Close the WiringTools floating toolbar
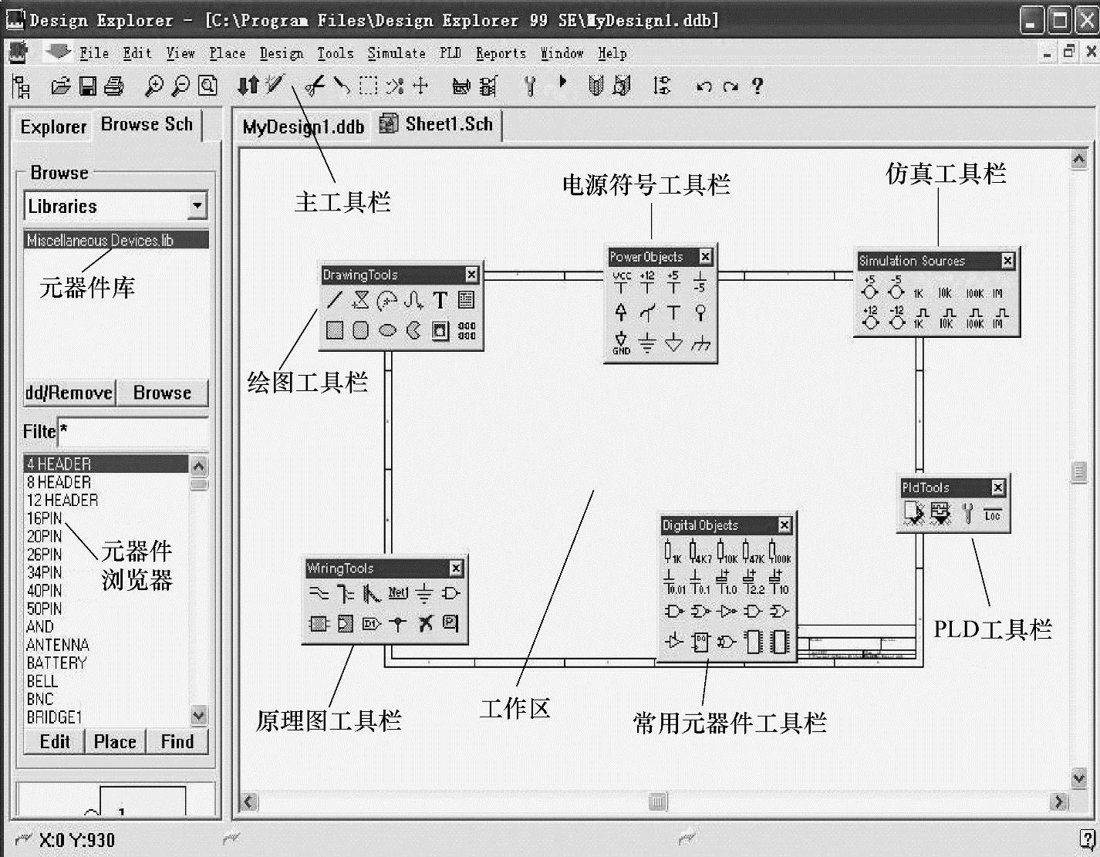Screen dimensions: 1100x857 (x=456, y=569)
